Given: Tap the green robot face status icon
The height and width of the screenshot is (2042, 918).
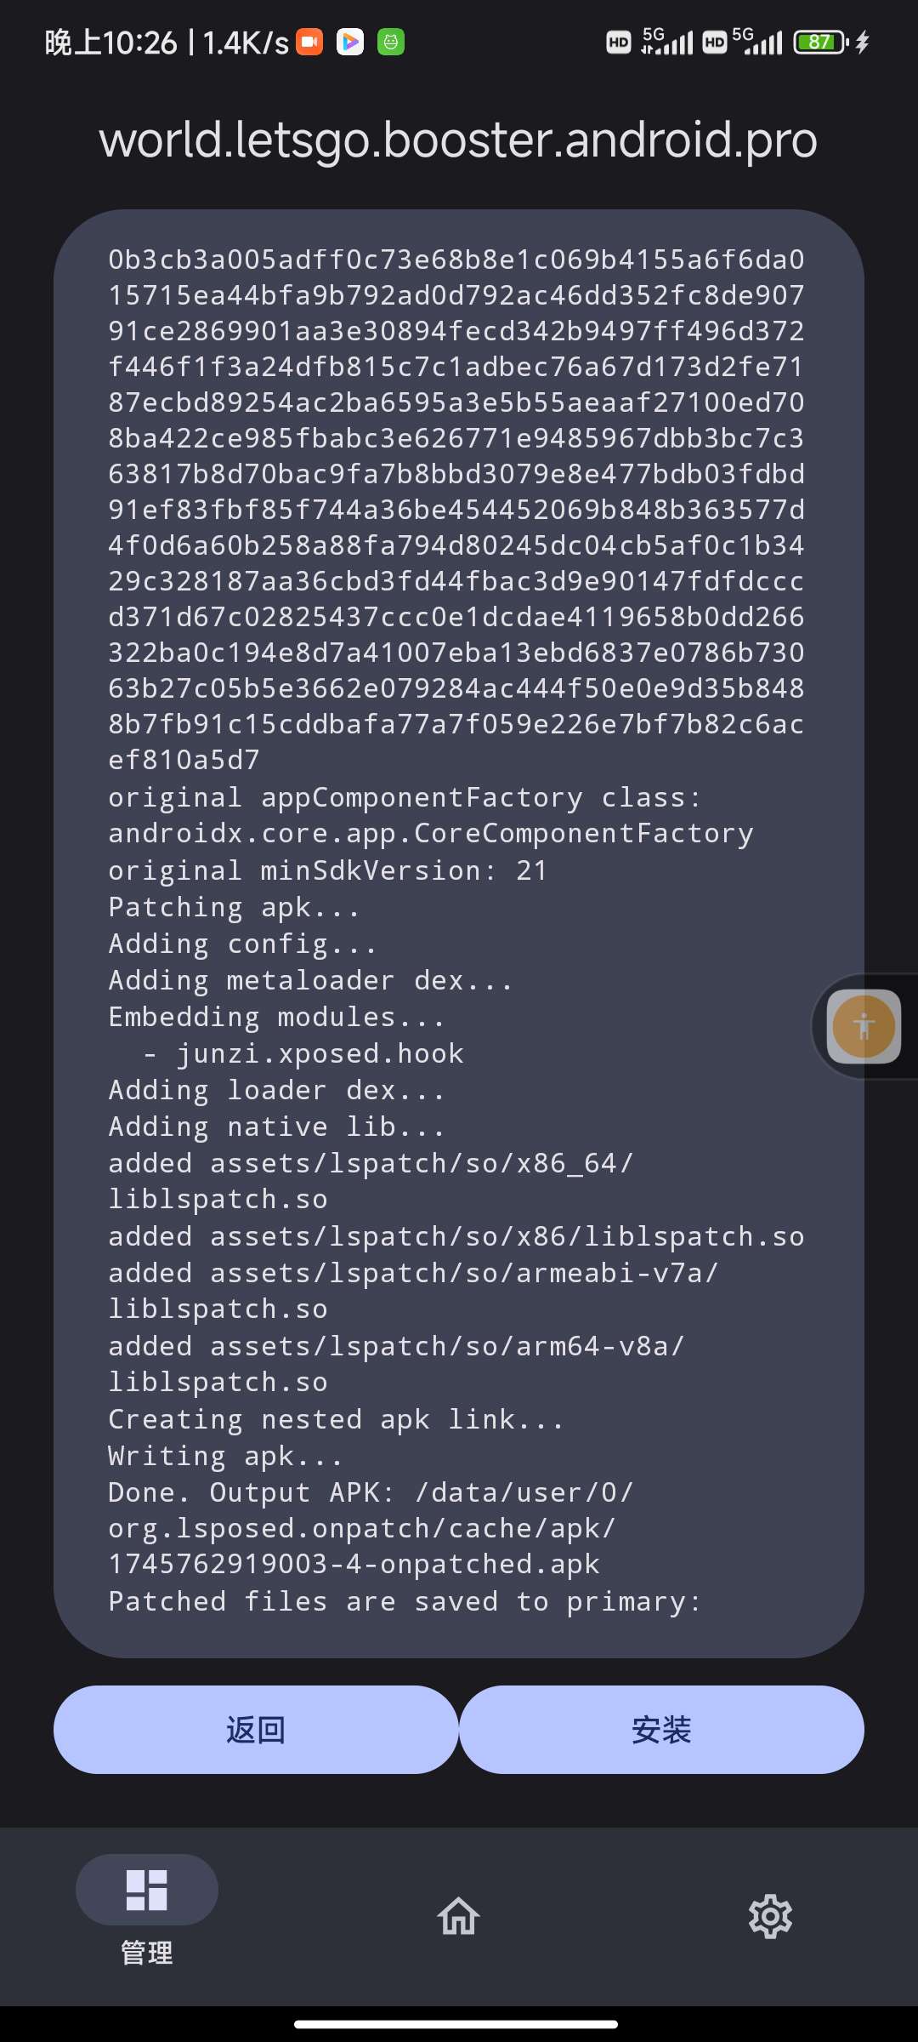Looking at the screenshot, I should coord(391,42).
